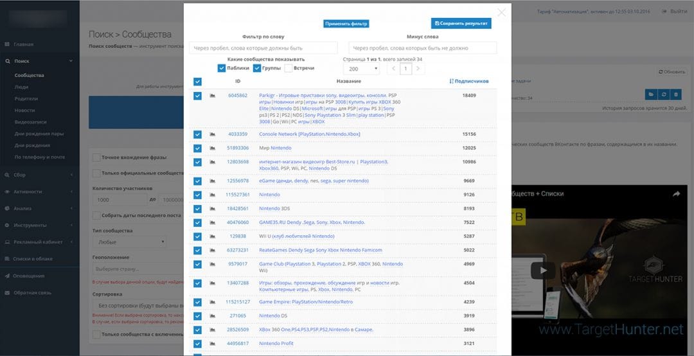This screenshot has width=694, height=356.
Task: Click chart icon in GAME35.RU row
Action: 213,222
